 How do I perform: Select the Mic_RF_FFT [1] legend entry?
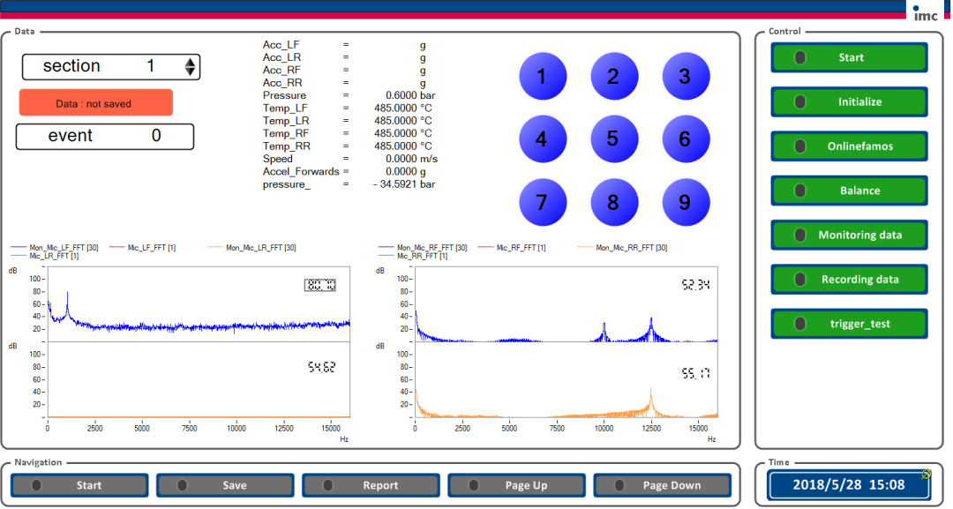(512, 248)
